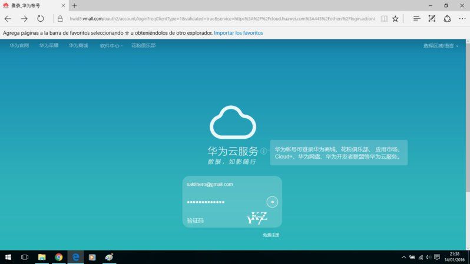The image size is (470, 264).
Task: Click the cloud logo
Action: 233,122
